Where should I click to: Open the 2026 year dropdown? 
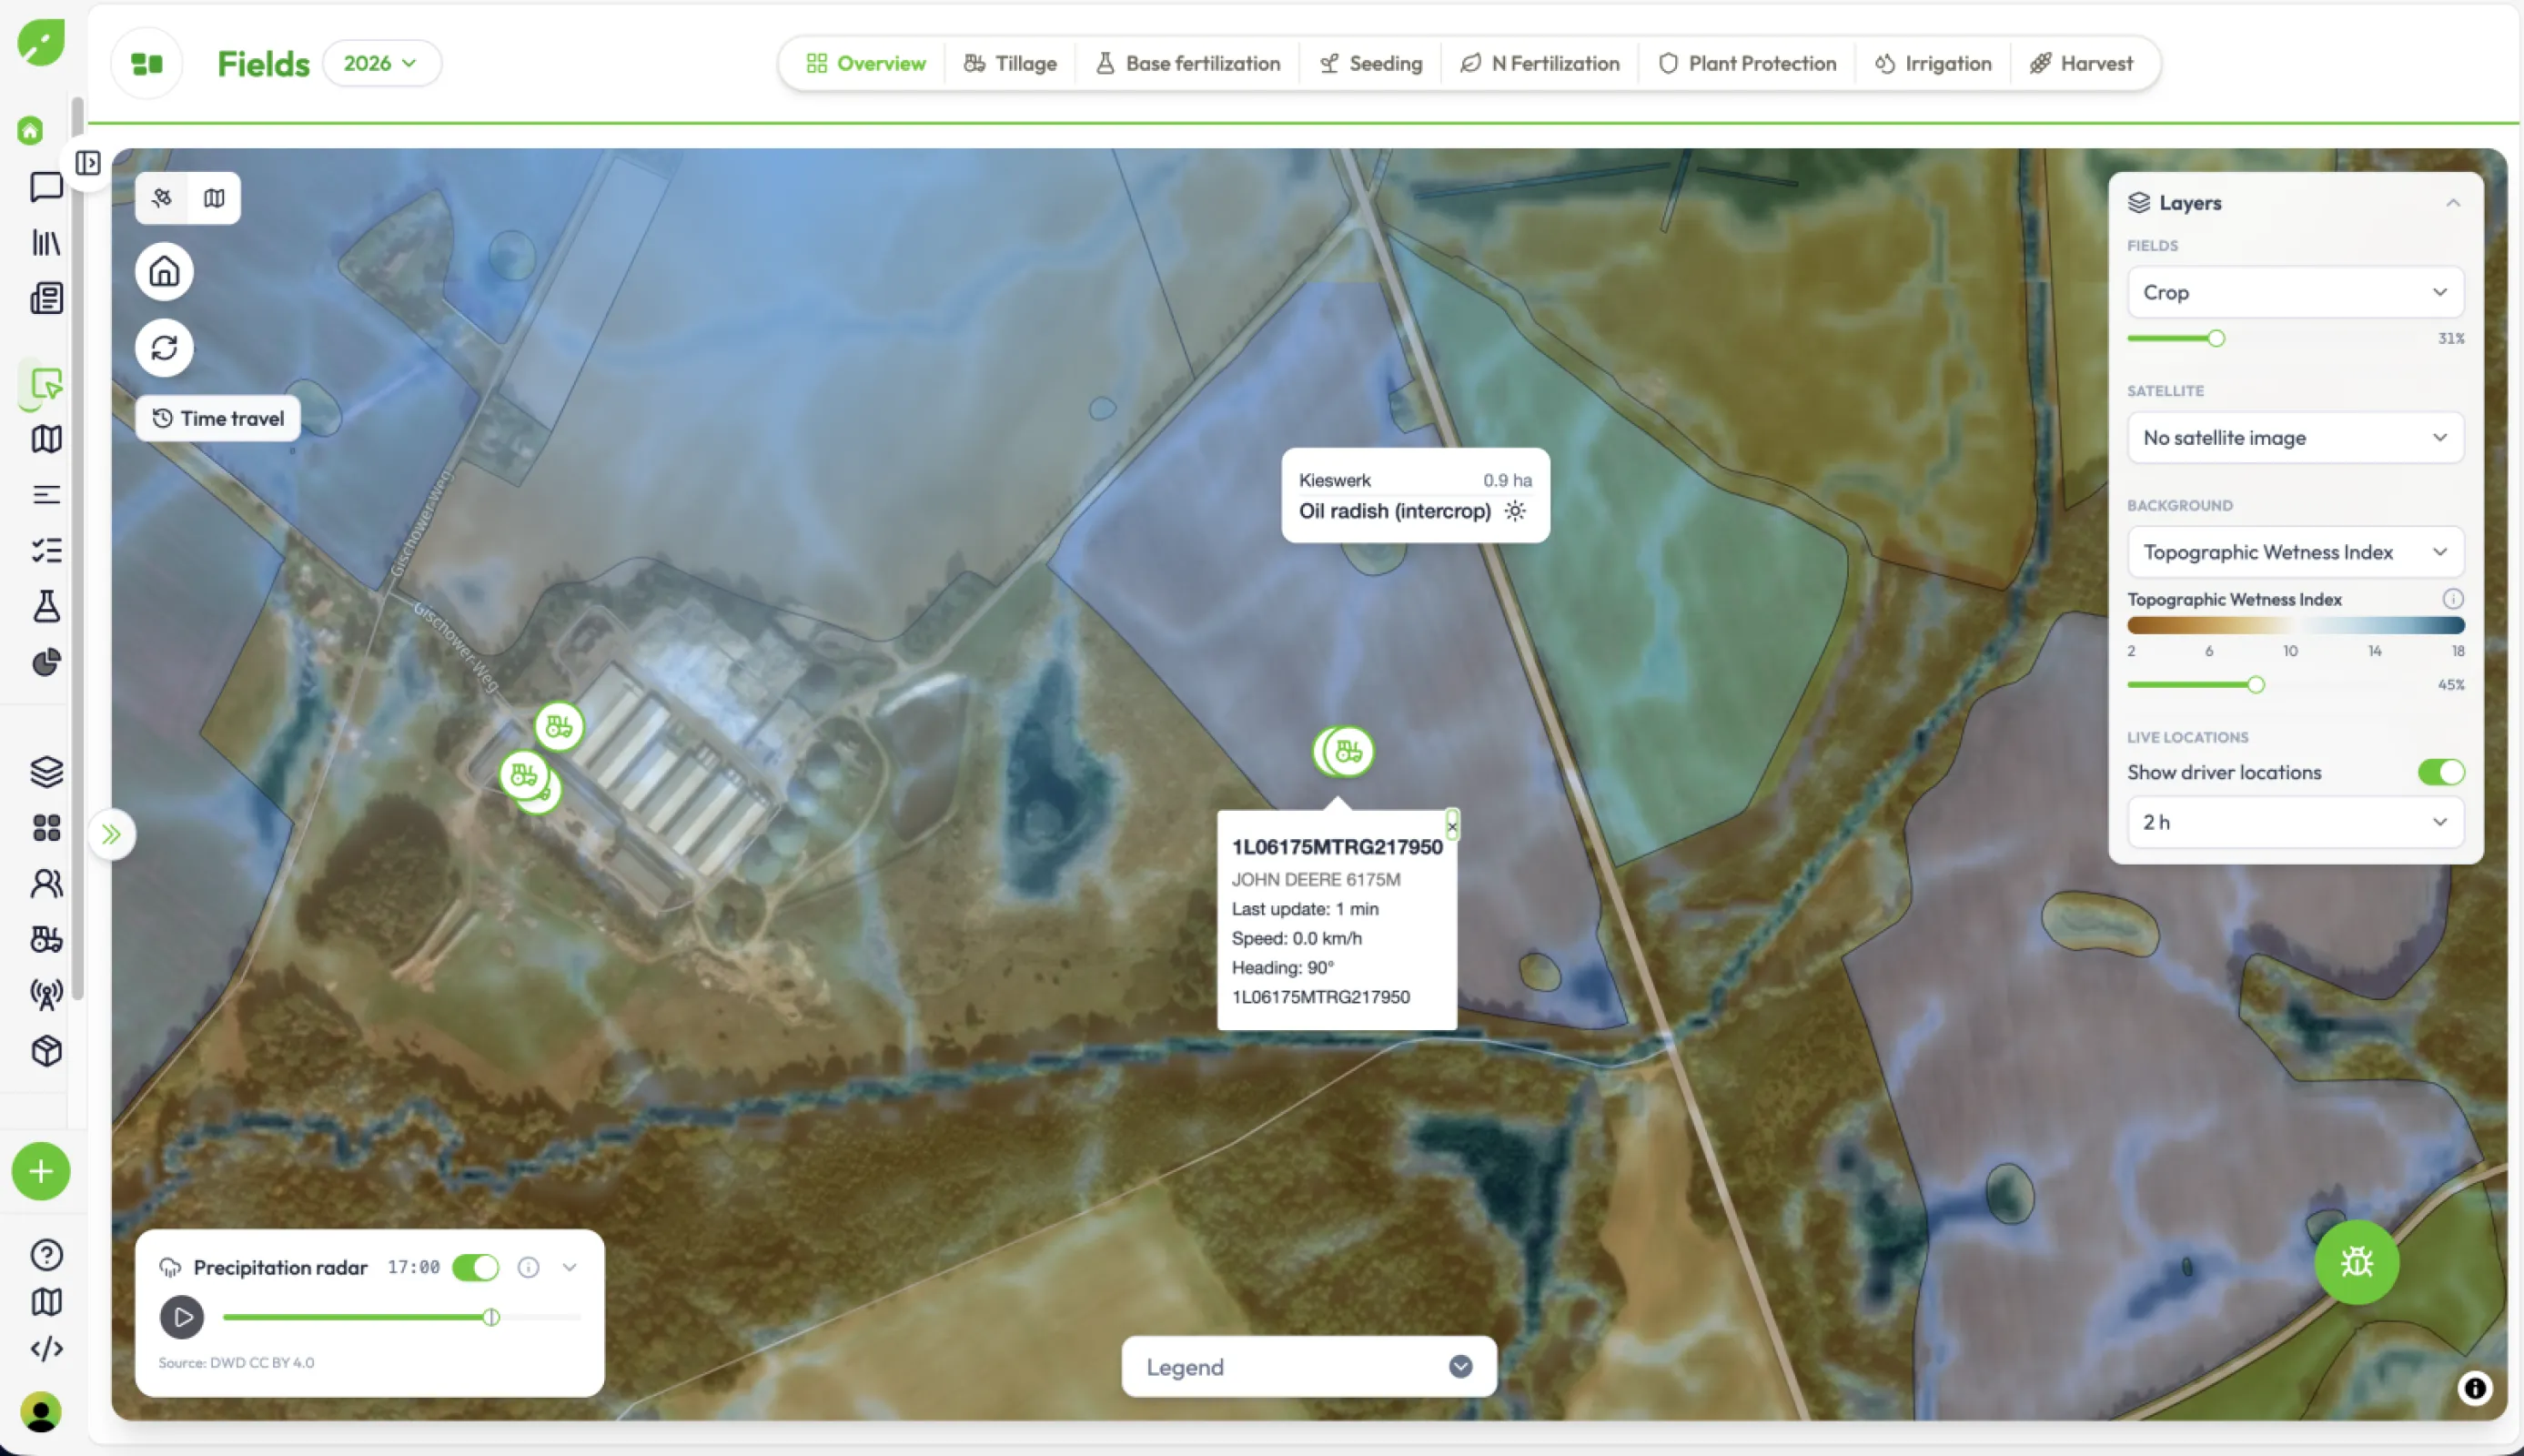381,63
